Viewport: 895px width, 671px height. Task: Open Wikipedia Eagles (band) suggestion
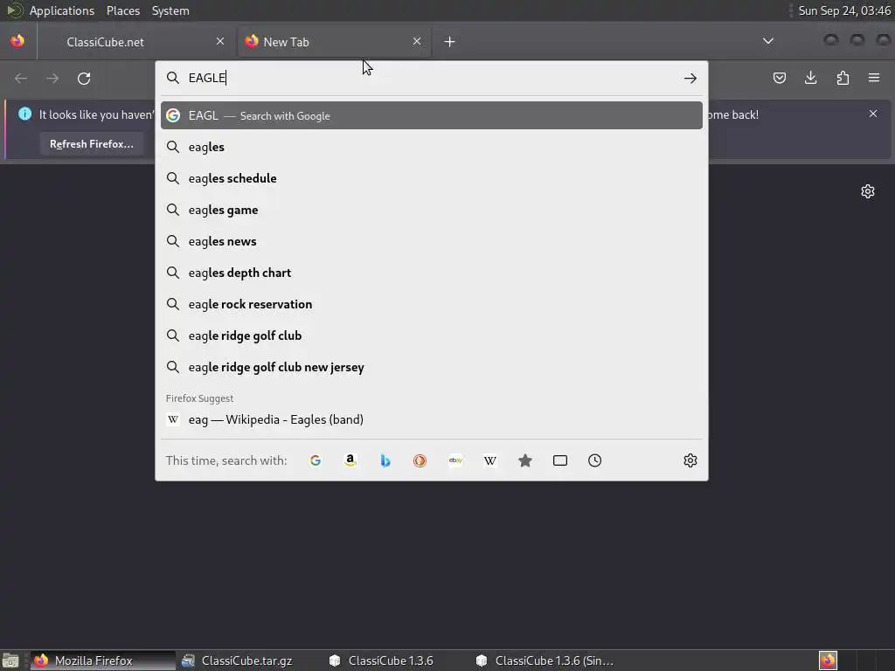tap(432, 419)
